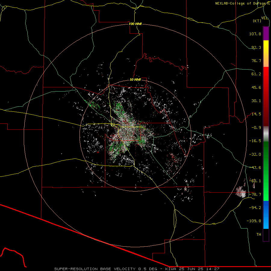Click the -63.1 velocity scale value
Viewport: 271px width, 271px height.
(255, 181)
